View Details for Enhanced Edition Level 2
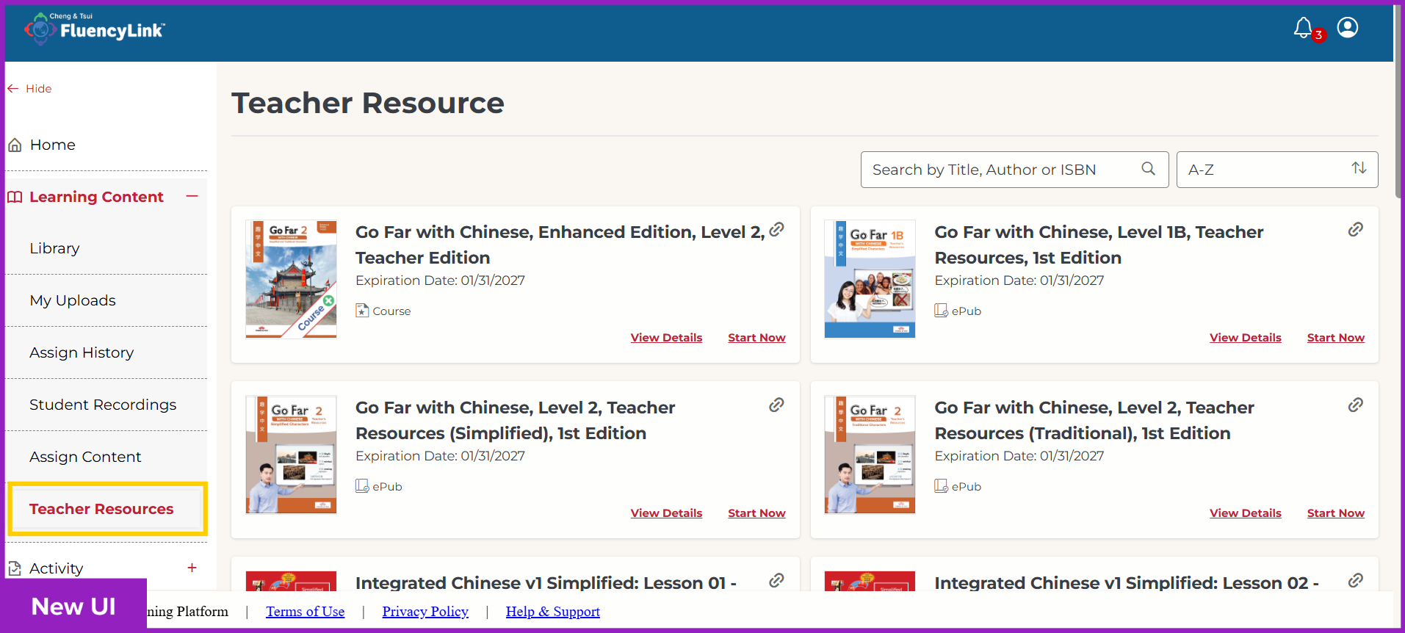 (666, 338)
